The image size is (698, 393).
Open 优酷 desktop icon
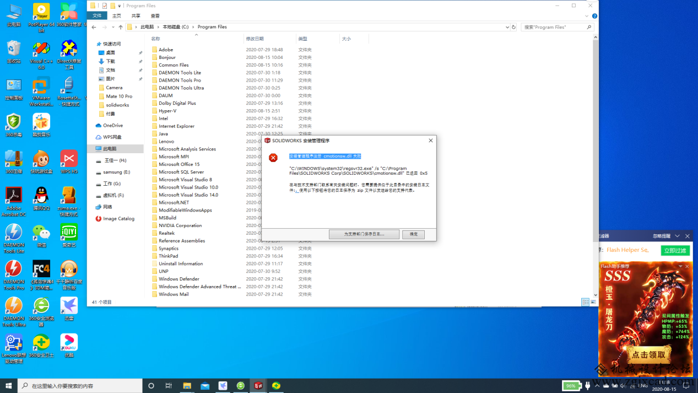[x=69, y=346]
